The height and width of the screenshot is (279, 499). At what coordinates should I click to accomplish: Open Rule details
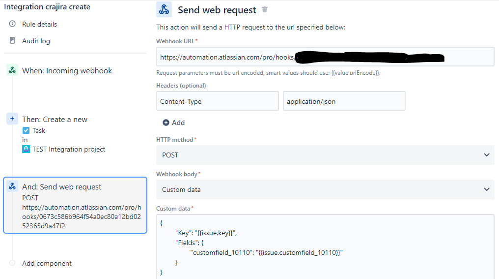(x=39, y=24)
